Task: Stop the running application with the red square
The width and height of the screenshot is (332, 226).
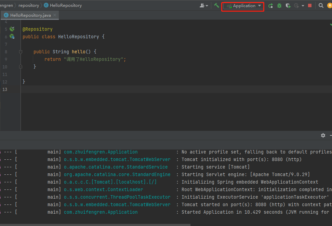Action: point(310,5)
